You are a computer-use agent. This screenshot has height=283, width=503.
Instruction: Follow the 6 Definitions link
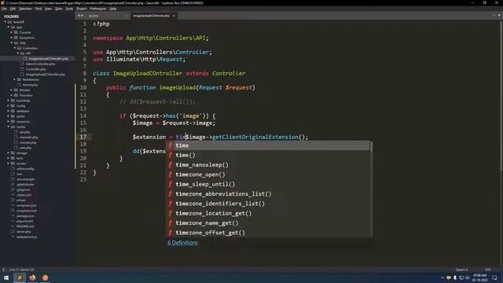pos(182,243)
